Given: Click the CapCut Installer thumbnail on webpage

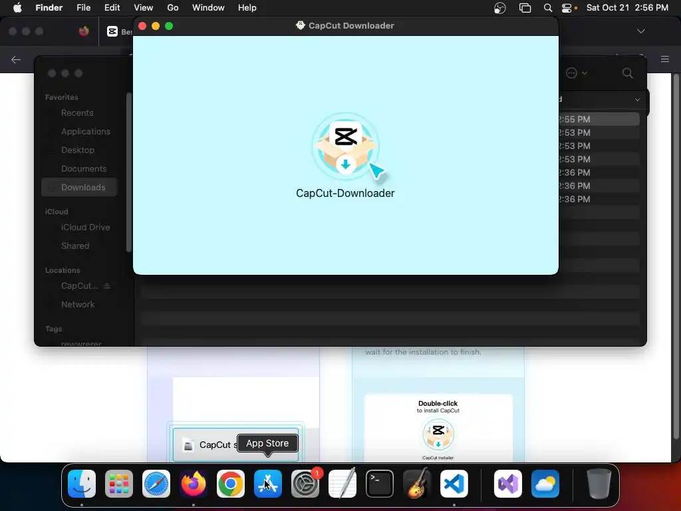Looking at the screenshot, I should [x=438, y=434].
